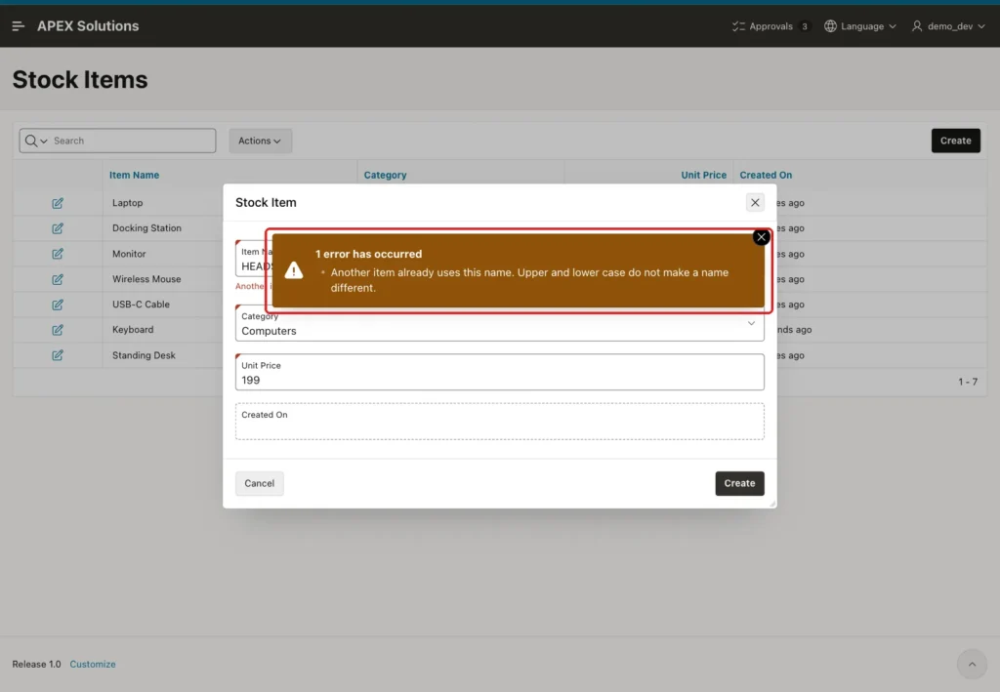Screen dimensions: 1000x692
Task: Select the Laptop item name
Action: pyautogui.click(x=128, y=203)
